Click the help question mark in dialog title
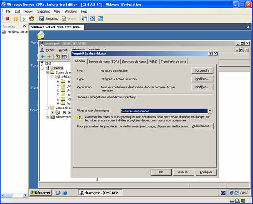 (x=210, y=54)
